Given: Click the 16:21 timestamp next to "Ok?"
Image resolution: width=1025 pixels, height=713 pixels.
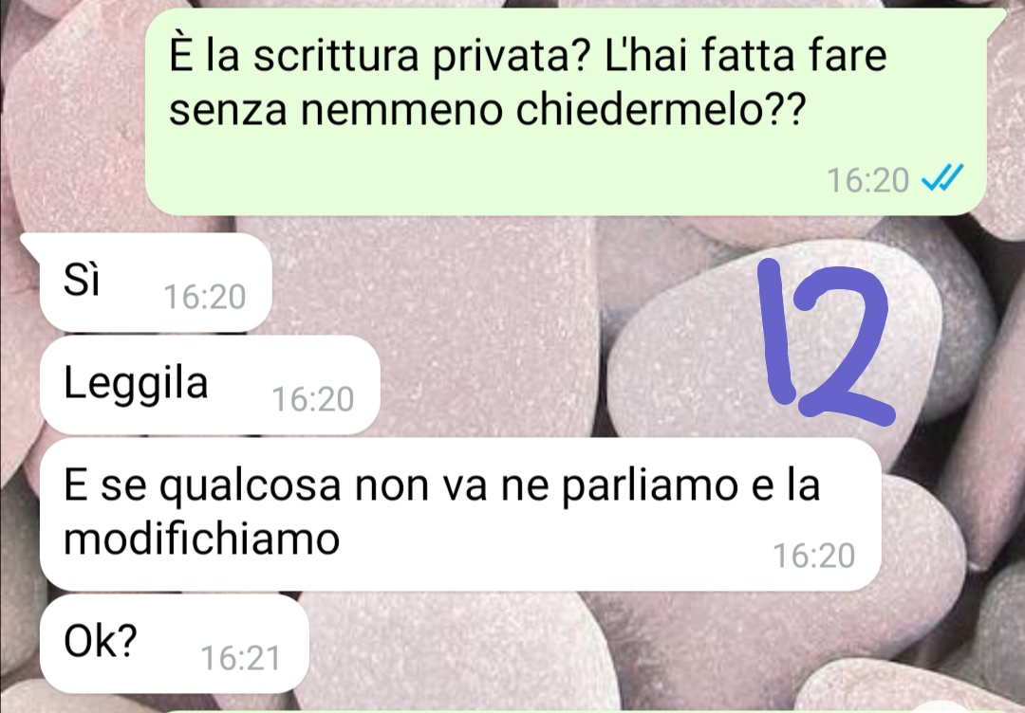Looking at the screenshot, I should [240, 658].
